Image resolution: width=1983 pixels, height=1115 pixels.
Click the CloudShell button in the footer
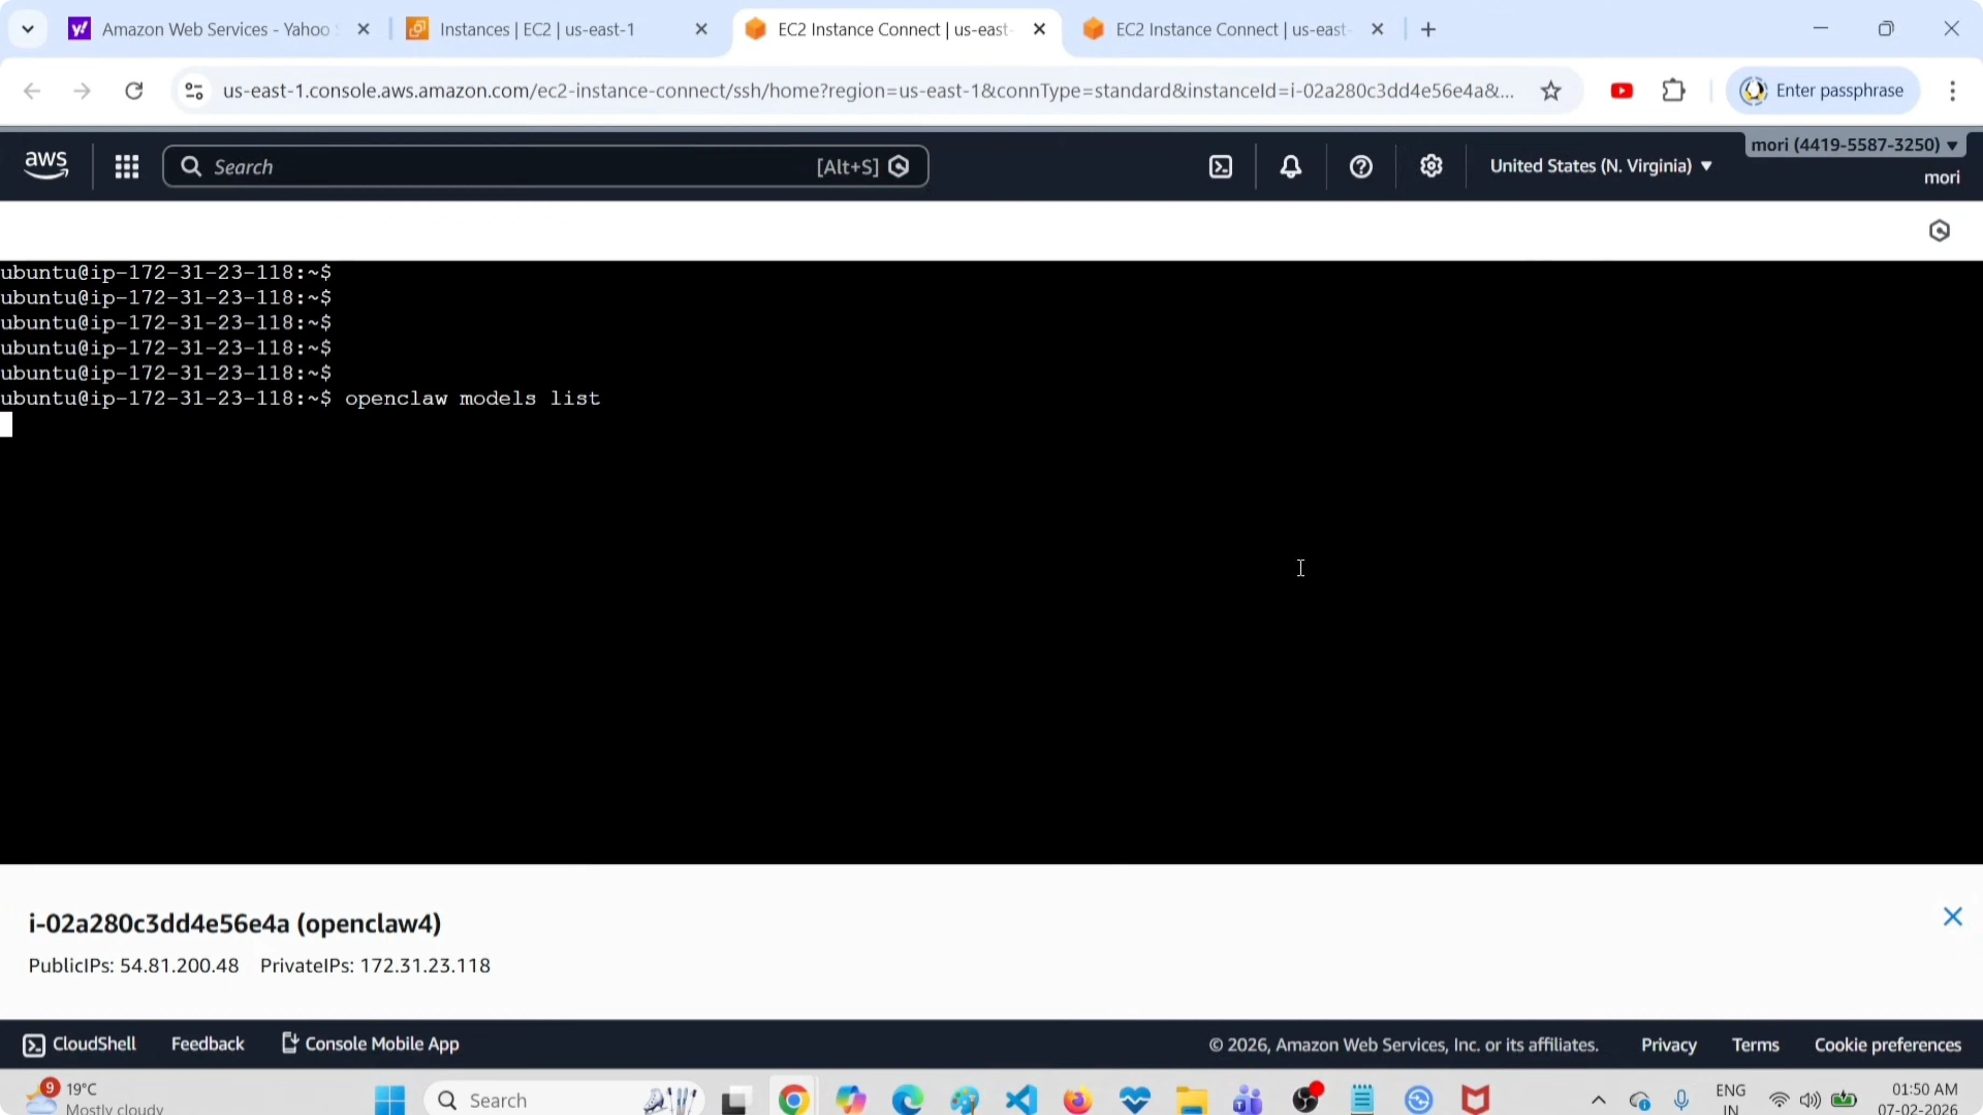pyautogui.click(x=79, y=1044)
